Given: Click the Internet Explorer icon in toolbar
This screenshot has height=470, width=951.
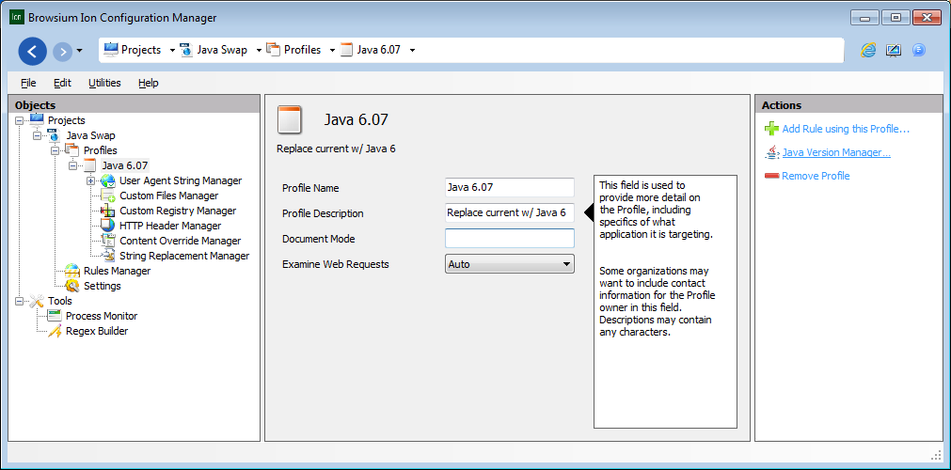Looking at the screenshot, I should [x=868, y=51].
